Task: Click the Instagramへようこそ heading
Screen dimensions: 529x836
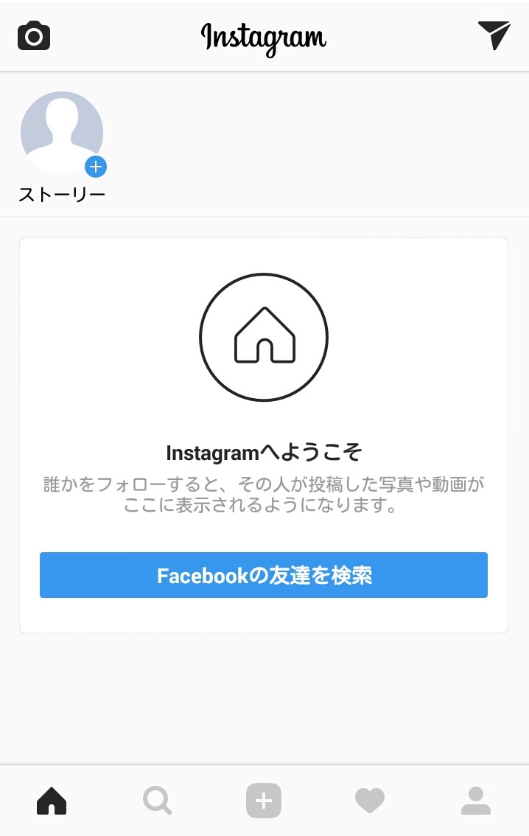Action: 264,453
